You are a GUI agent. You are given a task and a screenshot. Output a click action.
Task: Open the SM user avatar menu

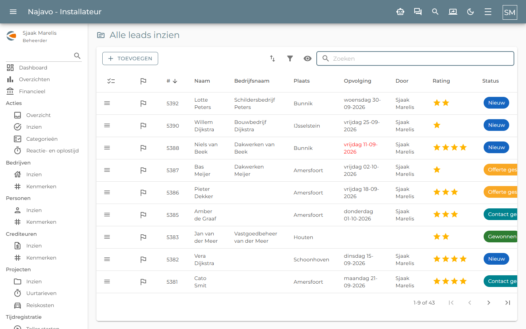click(x=510, y=12)
